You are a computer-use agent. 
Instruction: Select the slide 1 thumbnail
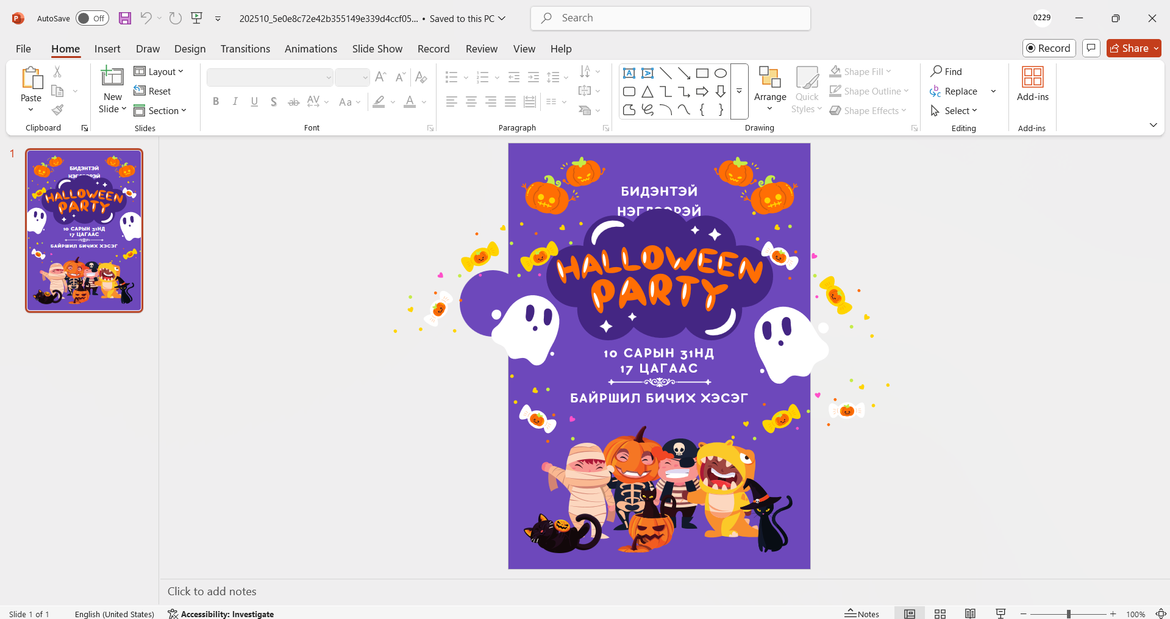(x=84, y=231)
